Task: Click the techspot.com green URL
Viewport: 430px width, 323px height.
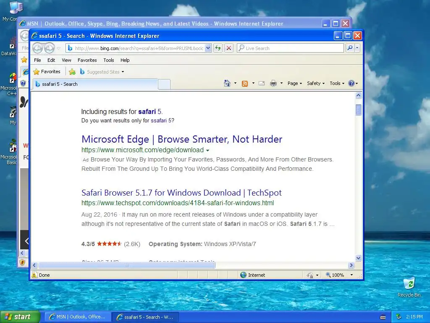Action: (178, 203)
